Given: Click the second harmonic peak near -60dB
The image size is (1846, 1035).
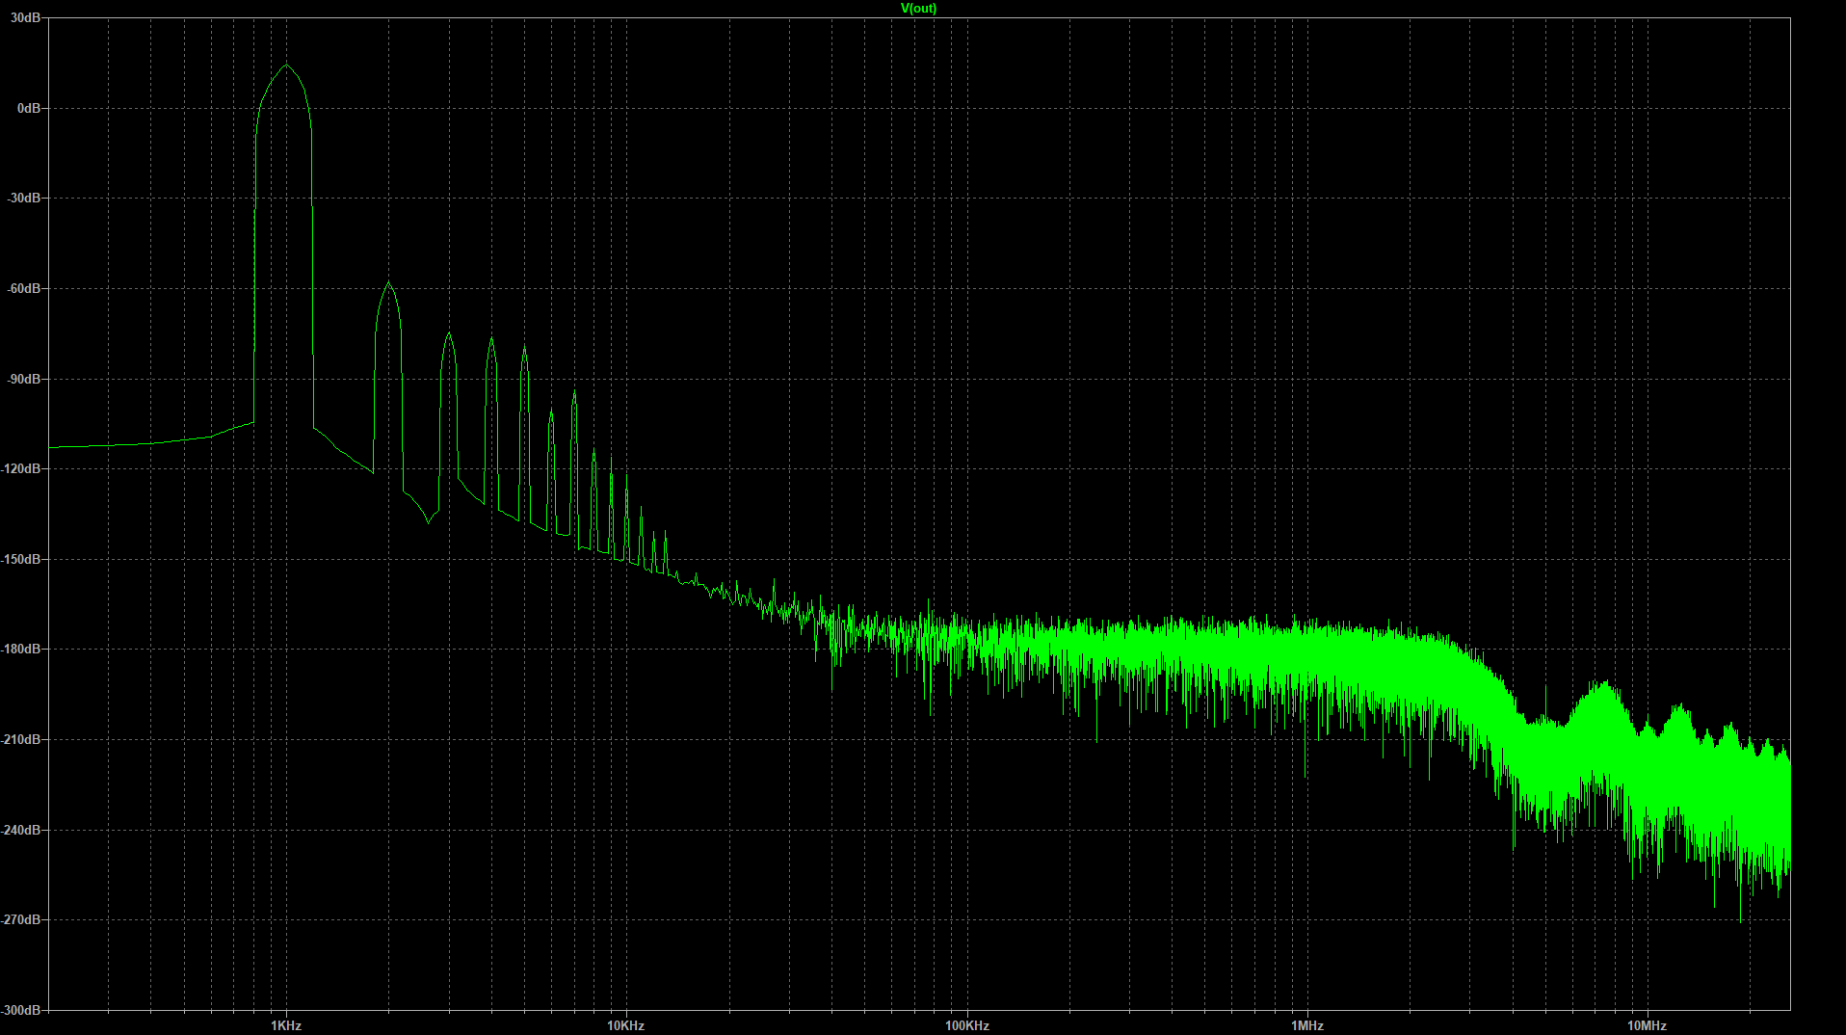Looking at the screenshot, I should pos(388,283).
